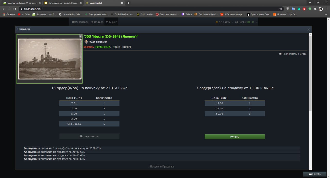This screenshot has height=178, width=330.
Task: Click Посмотреть в игре link
Action: coord(292,54)
